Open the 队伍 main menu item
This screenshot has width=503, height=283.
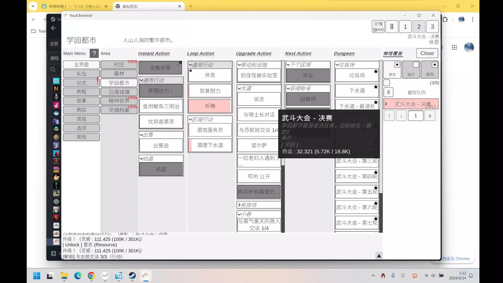click(81, 74)
